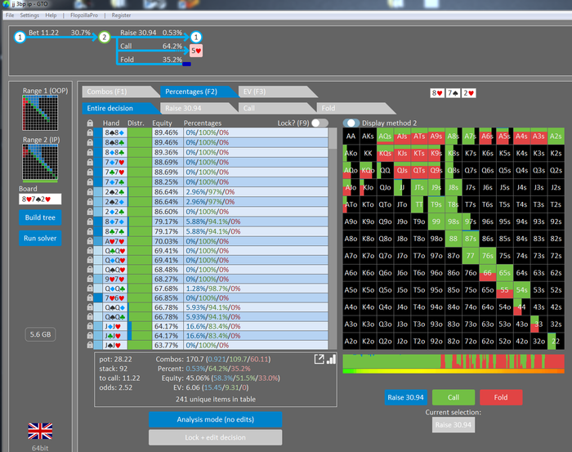Click the AQs cell in range matrix
The image size is (572, 452).
(x=385, y=136)
